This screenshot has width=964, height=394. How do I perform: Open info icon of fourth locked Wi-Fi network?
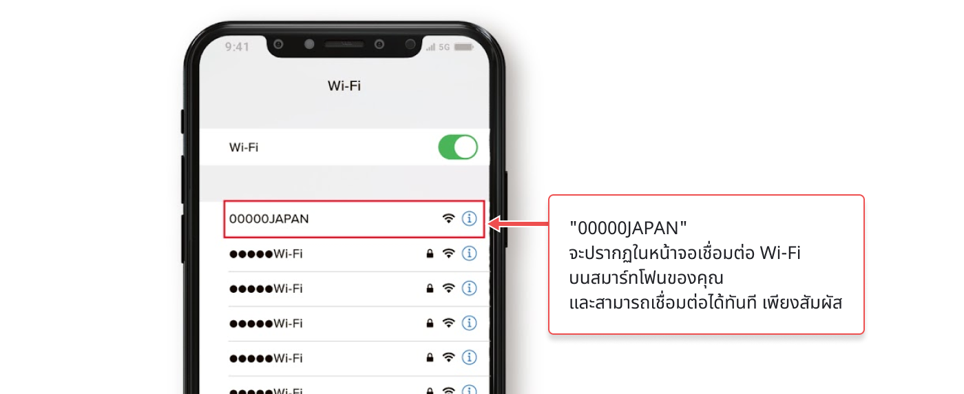[469, 357]
